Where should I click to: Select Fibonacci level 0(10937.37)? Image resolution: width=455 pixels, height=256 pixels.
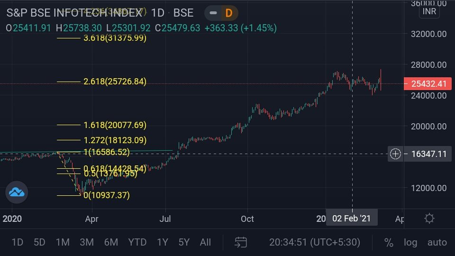click(x=107, y=195)
